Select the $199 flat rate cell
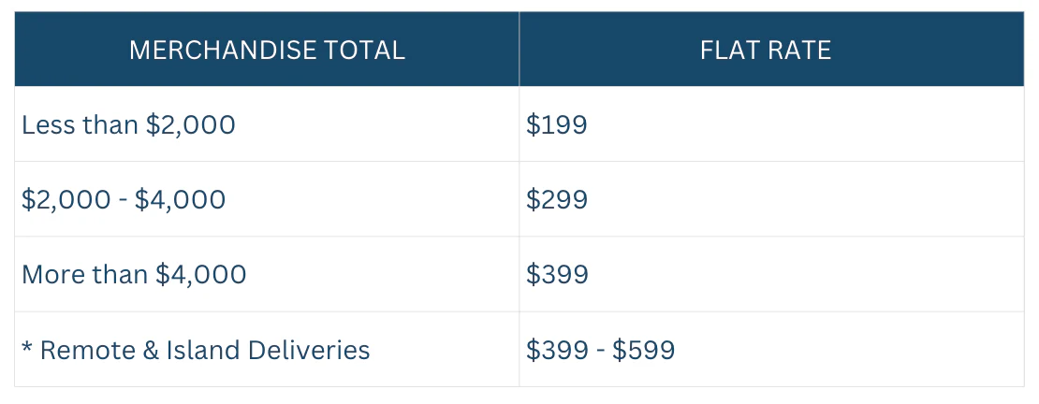This screenshot has height=404, width=1039. point(771,123)
